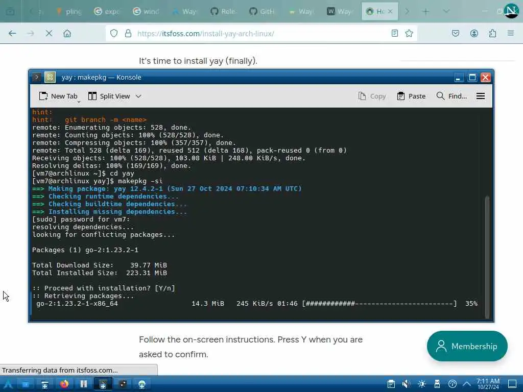Click Split View in Konsole toolbar

click(x=109, y=96)
